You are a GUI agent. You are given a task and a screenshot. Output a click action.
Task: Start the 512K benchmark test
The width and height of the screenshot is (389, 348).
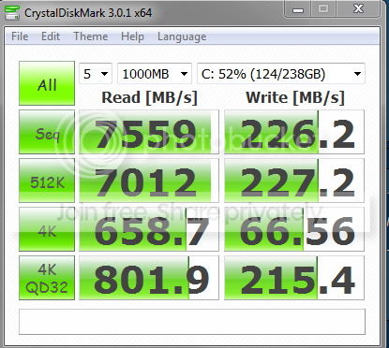point(47,181)
